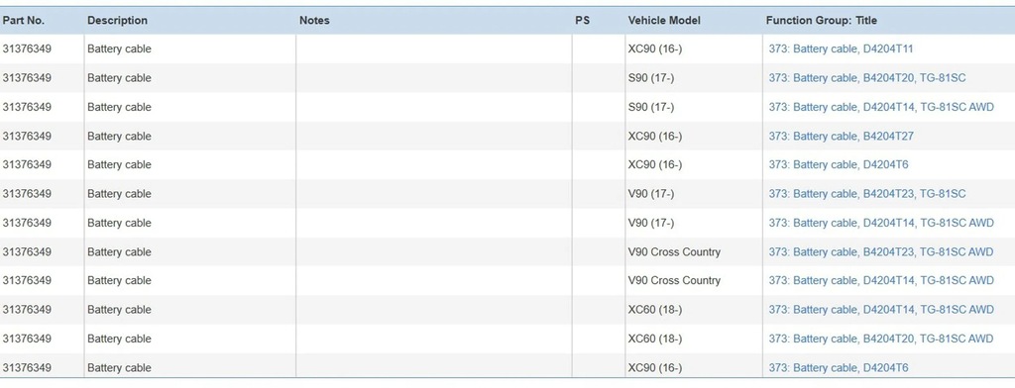Select Battery cable description in B4204T27 row

(119, 137)
